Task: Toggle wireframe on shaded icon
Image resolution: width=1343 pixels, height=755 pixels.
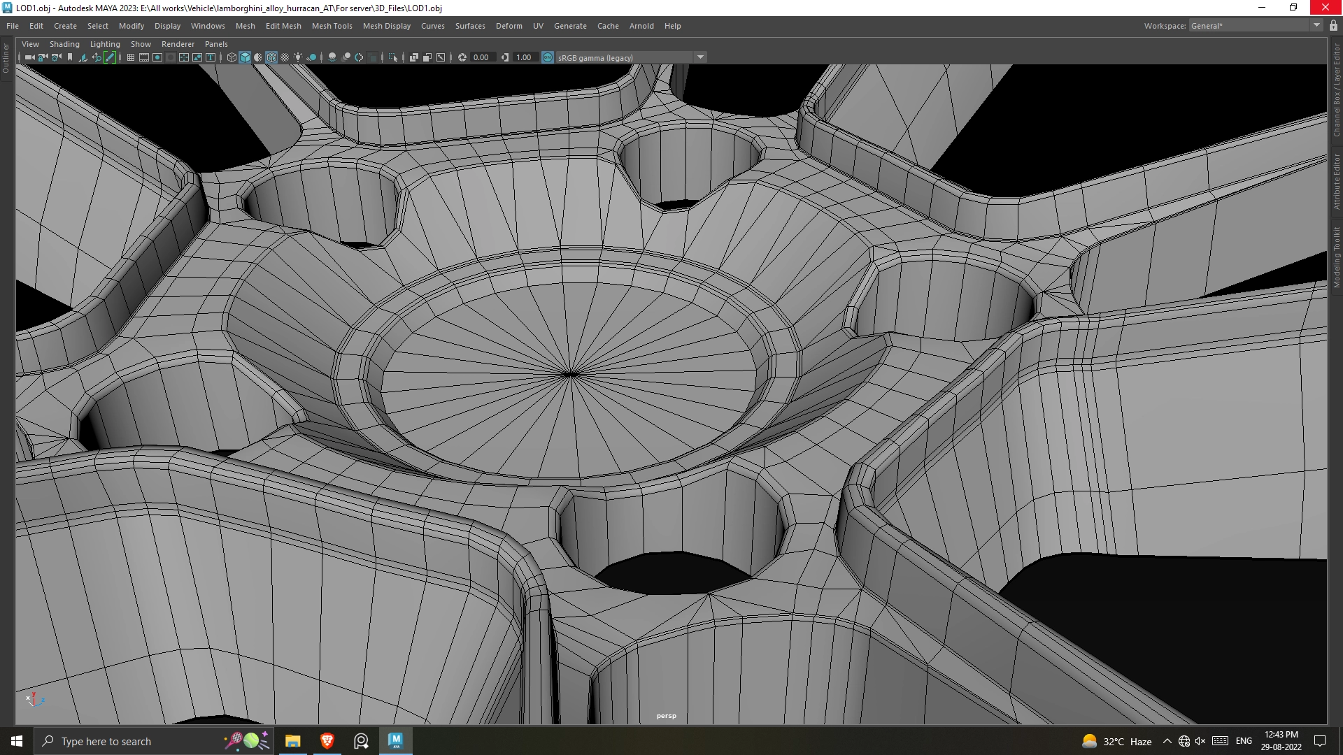Action: (x=271, y=57)
